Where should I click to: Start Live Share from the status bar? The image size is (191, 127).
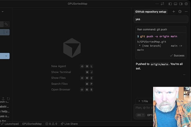(69, 124)
